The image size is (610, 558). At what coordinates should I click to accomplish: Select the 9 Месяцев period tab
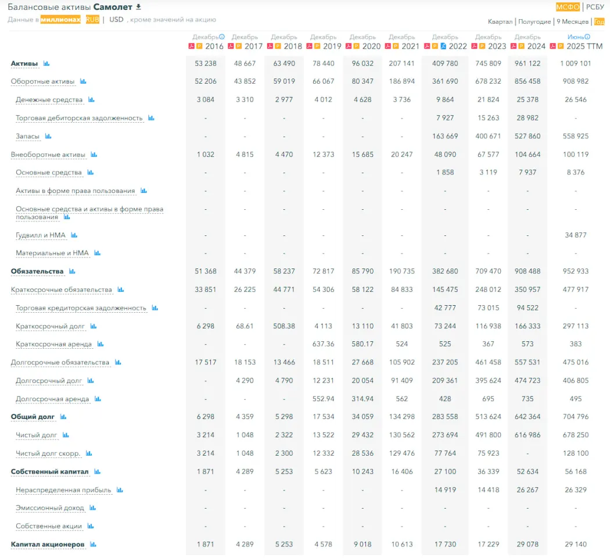(573, 22)
